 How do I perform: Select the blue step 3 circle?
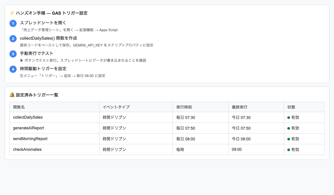13,54
